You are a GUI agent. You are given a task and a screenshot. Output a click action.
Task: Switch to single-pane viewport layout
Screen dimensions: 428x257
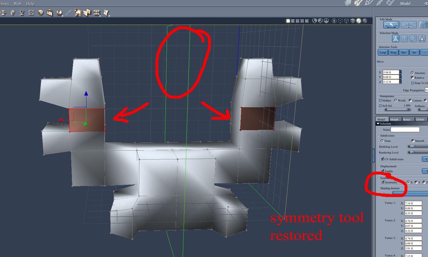[x=288, y=21]
